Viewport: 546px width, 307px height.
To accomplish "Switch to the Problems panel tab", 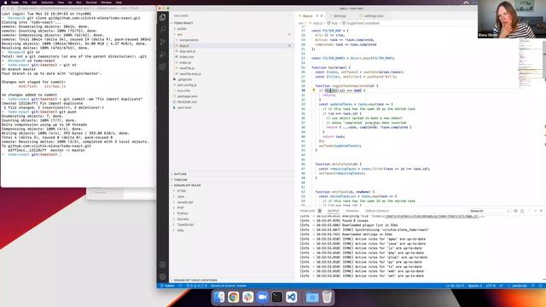I will coord(307,211).
